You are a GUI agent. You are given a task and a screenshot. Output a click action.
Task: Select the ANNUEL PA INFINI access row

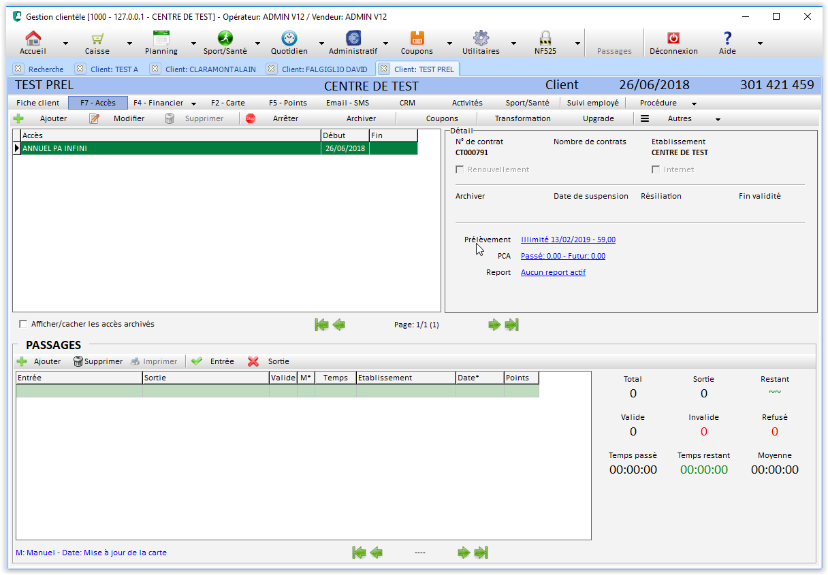[170, 148]
